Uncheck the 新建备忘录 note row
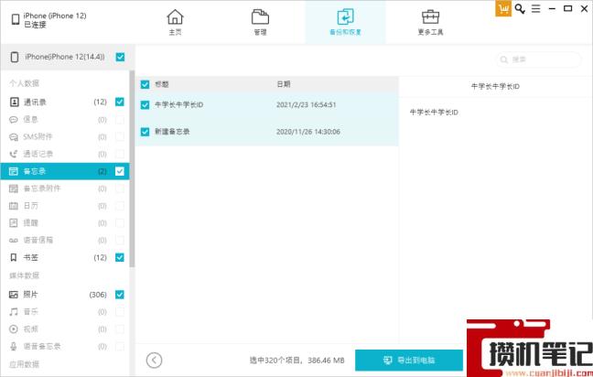This screenshot has width=593, height=377. coord(145,132)
